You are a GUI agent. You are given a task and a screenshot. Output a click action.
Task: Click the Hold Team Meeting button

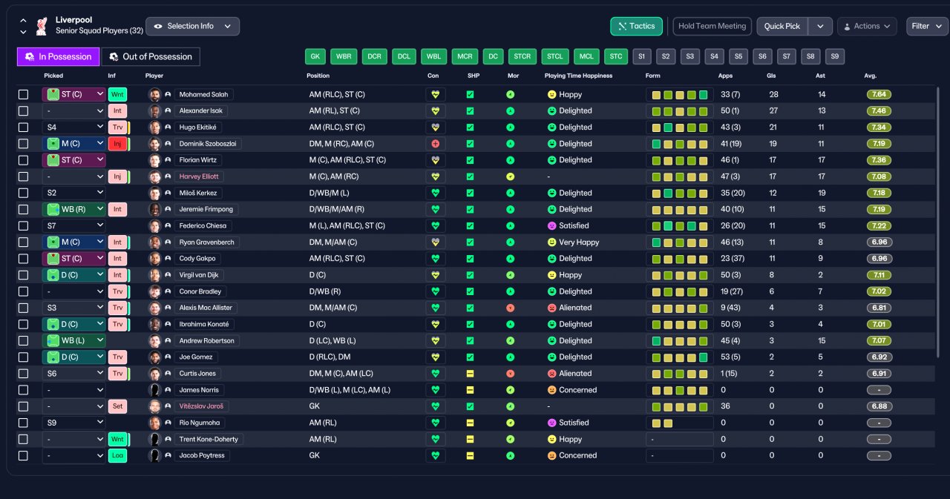click(x=712, y=26)
